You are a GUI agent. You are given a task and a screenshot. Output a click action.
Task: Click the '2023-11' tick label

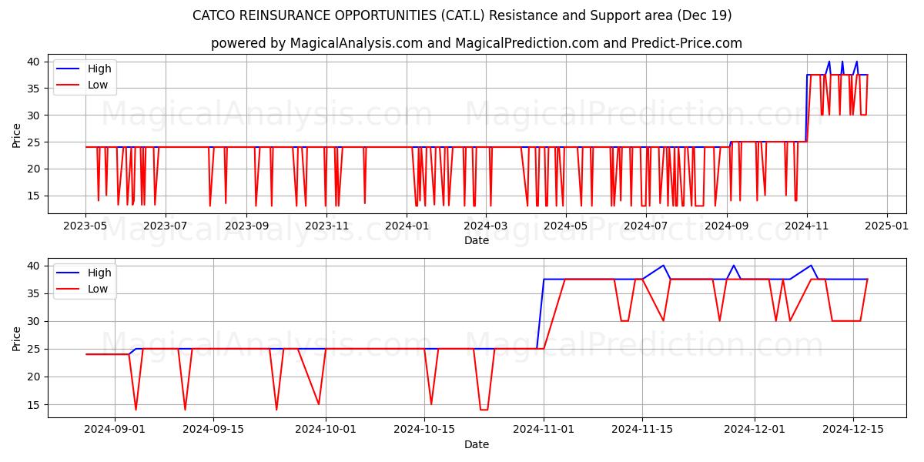326,226
